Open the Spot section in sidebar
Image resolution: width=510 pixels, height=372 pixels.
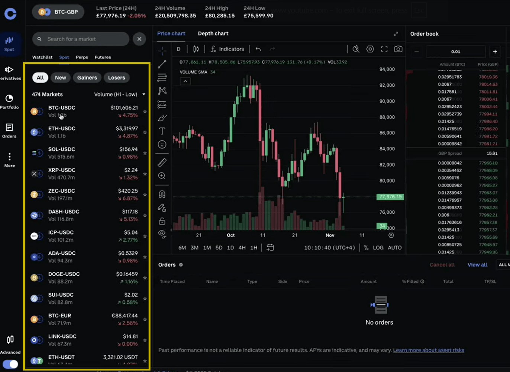pos(9,44)
